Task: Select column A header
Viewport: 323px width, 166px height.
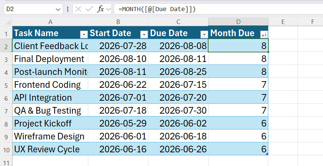Action: click(x=50, y=22)
